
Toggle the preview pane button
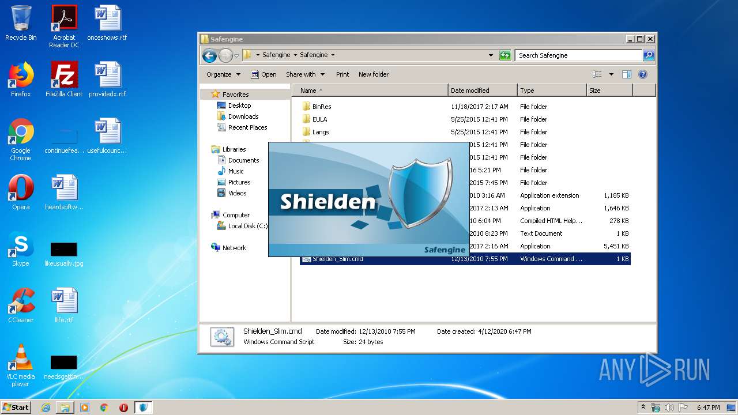coord(627,74)
